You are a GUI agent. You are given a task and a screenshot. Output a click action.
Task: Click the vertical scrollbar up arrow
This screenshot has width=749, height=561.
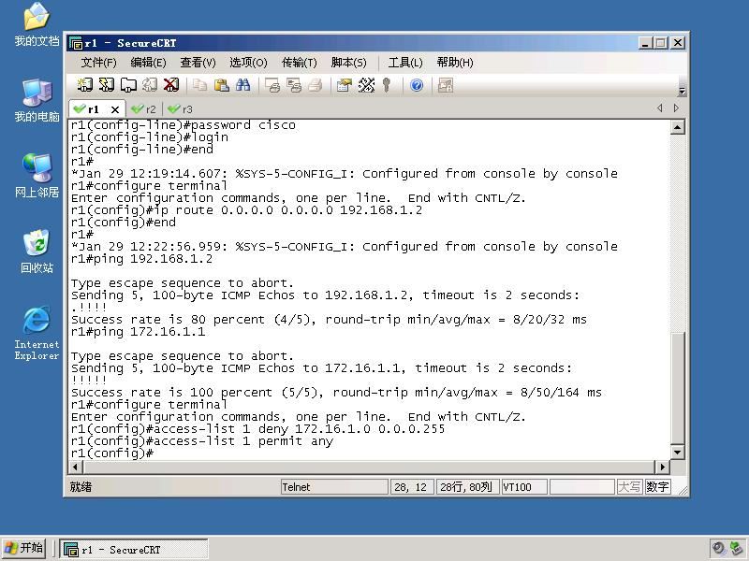pos(677,127)
